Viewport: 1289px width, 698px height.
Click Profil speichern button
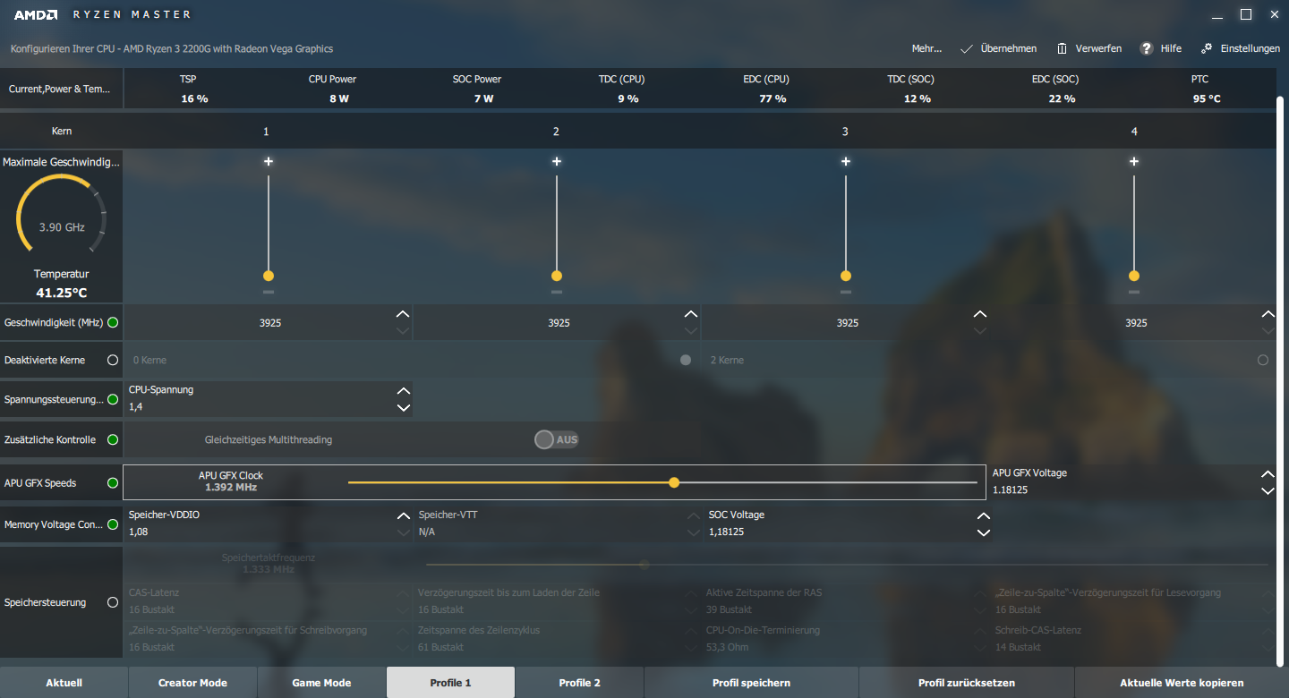click(x=751, y=683)
